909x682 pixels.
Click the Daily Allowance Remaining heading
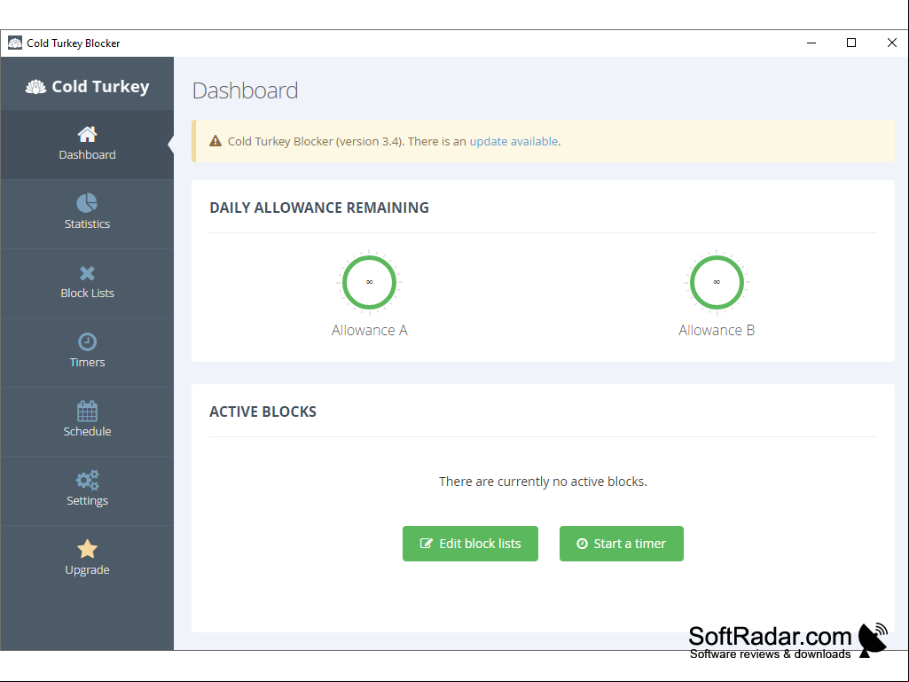[319, 208]
